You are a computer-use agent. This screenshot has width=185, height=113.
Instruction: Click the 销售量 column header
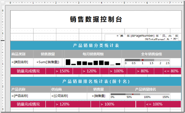(x=99, y=89)
